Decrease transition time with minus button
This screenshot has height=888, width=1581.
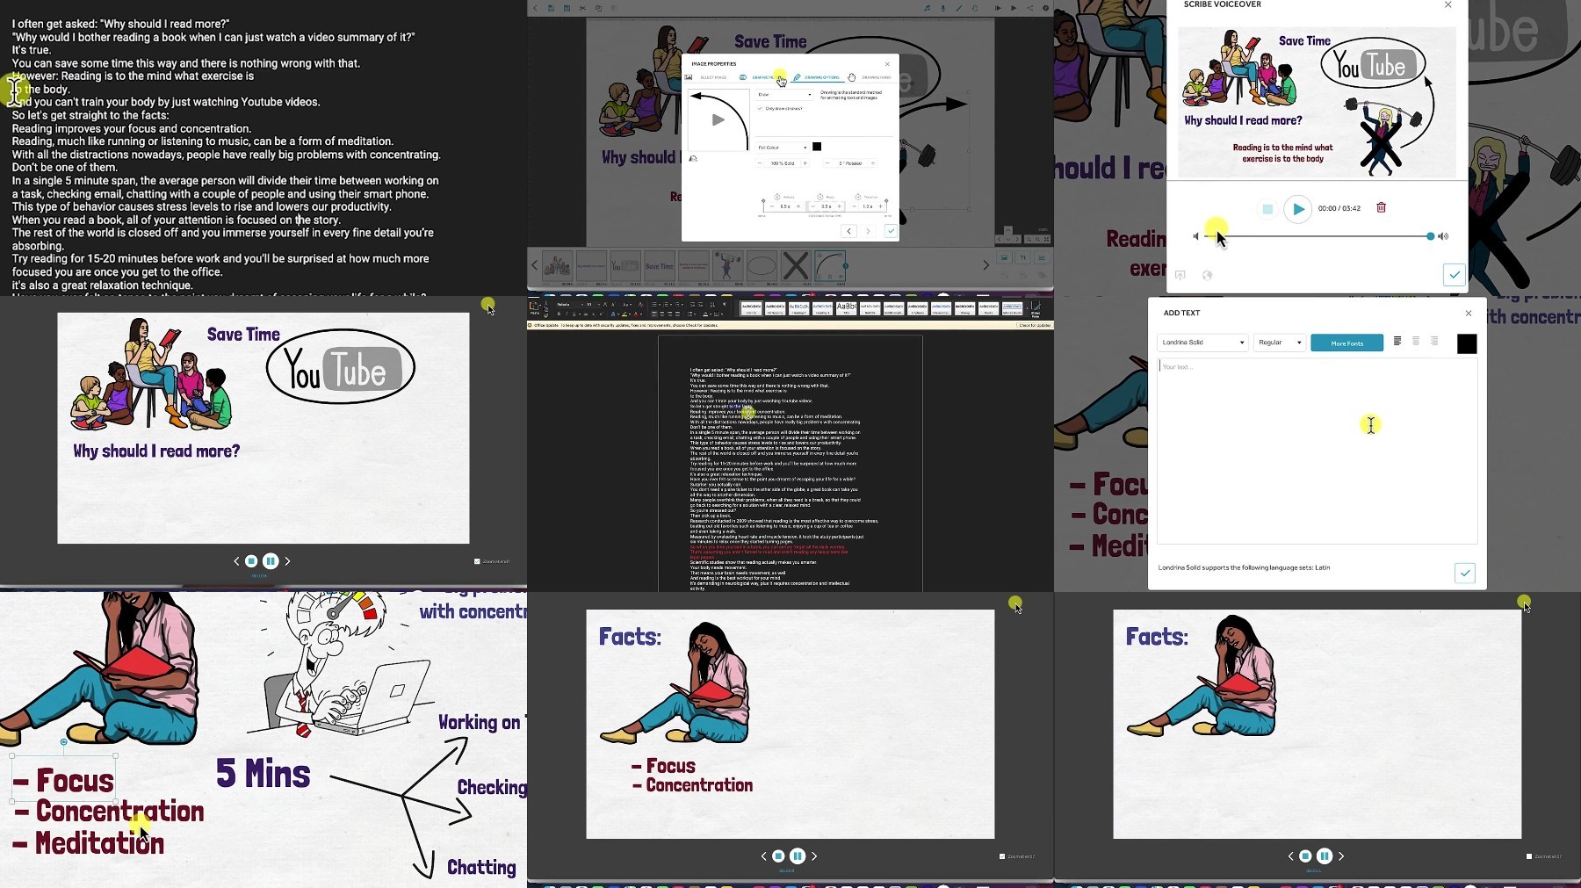[854, 206]
